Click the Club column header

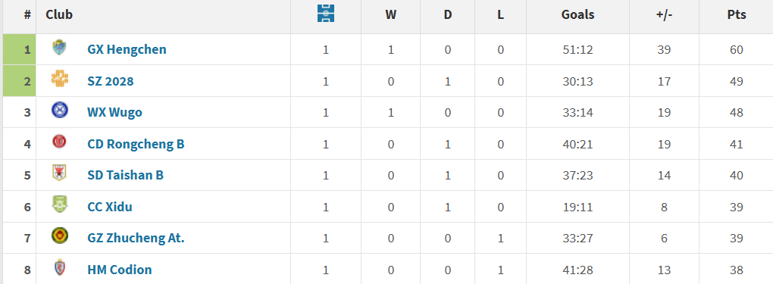(x=59, y=15)
